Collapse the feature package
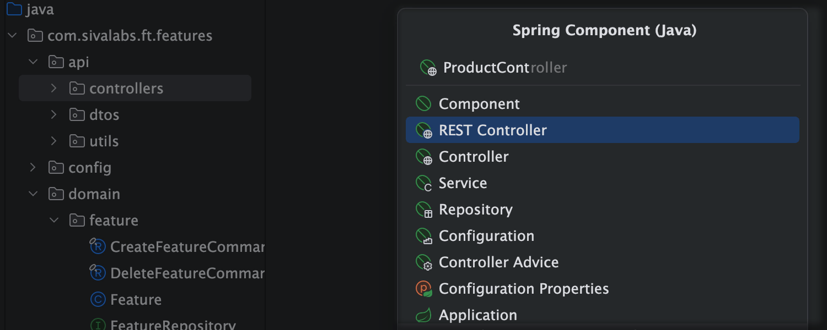 point(53,220)
